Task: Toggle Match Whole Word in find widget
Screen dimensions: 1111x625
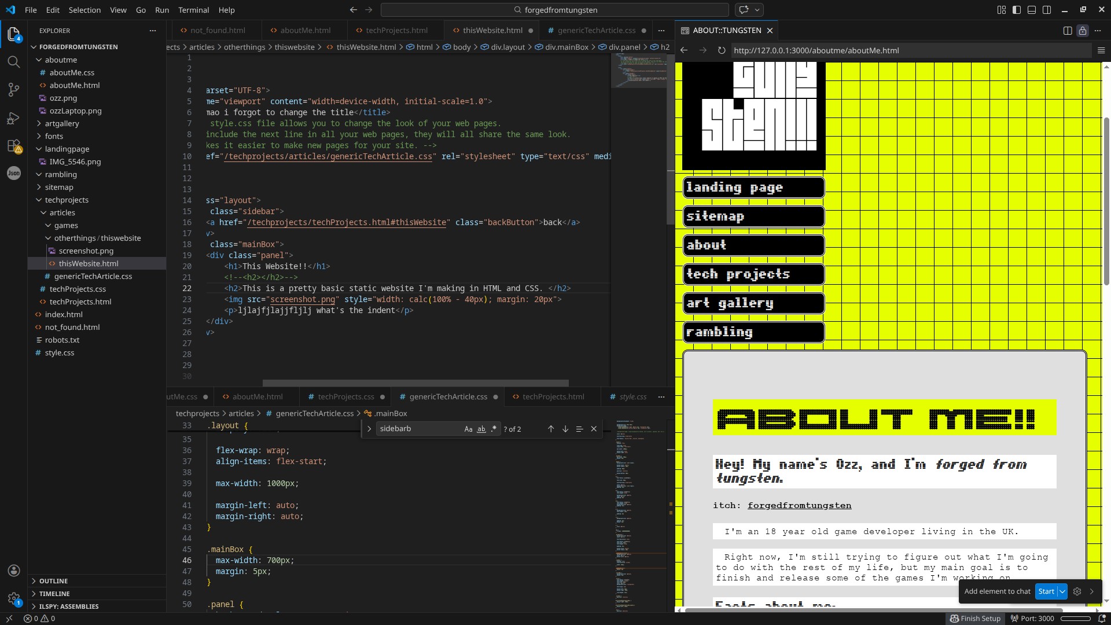Action: pos(481,429)
